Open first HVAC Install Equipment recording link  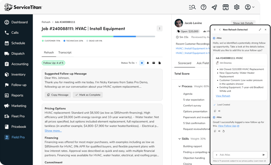click(x=193, y=49)
